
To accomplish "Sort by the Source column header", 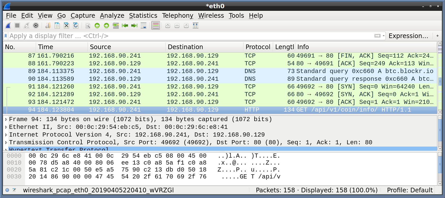I will [x=127, y=47].
